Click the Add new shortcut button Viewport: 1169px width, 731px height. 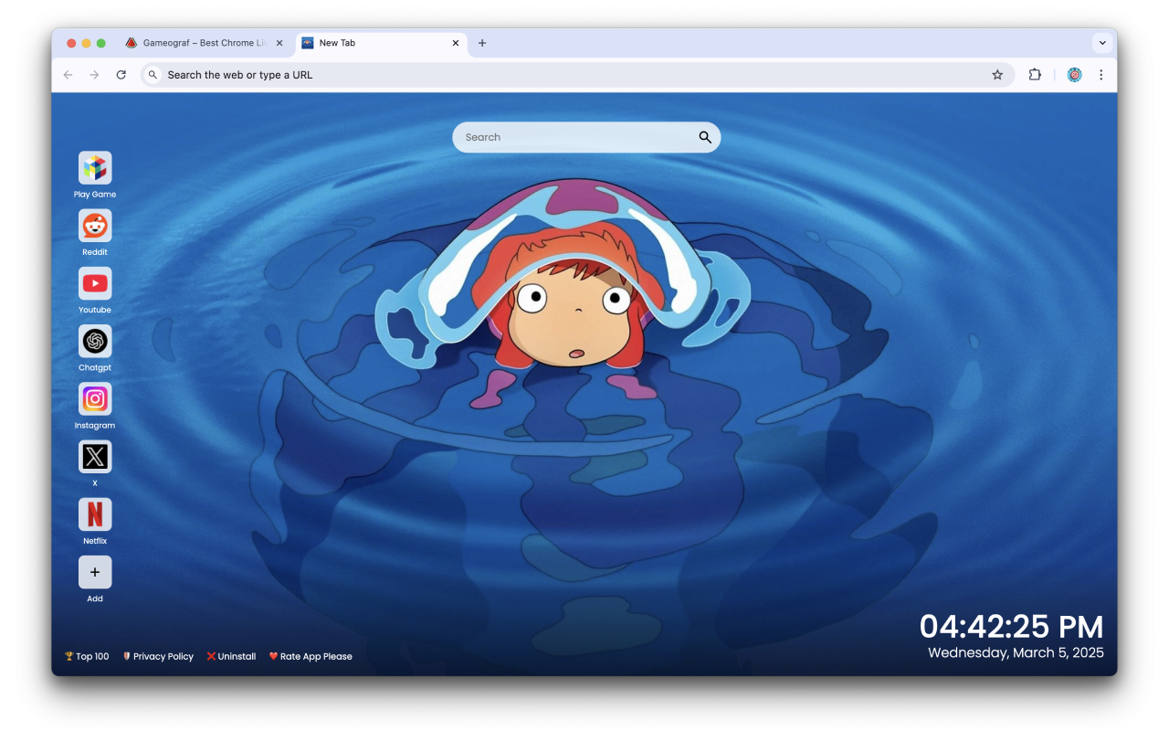pyautogui.click(x=94, y=572)
